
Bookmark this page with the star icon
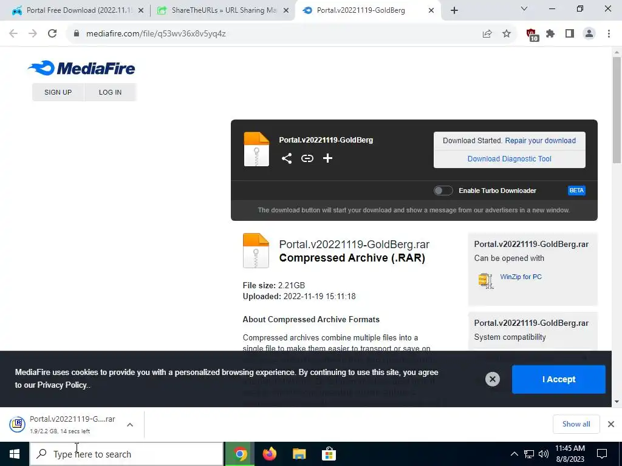(506, 34)
